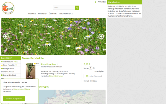Open Bio - Knoblauch product title
166x104 pixels.
[x=50, y=64]
